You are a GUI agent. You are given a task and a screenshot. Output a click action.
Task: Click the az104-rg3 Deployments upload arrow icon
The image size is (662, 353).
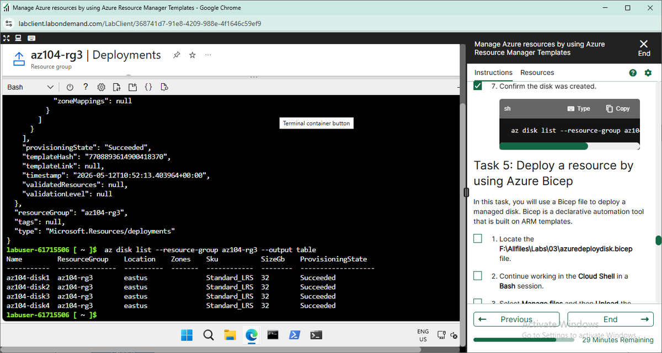[19, 59]
